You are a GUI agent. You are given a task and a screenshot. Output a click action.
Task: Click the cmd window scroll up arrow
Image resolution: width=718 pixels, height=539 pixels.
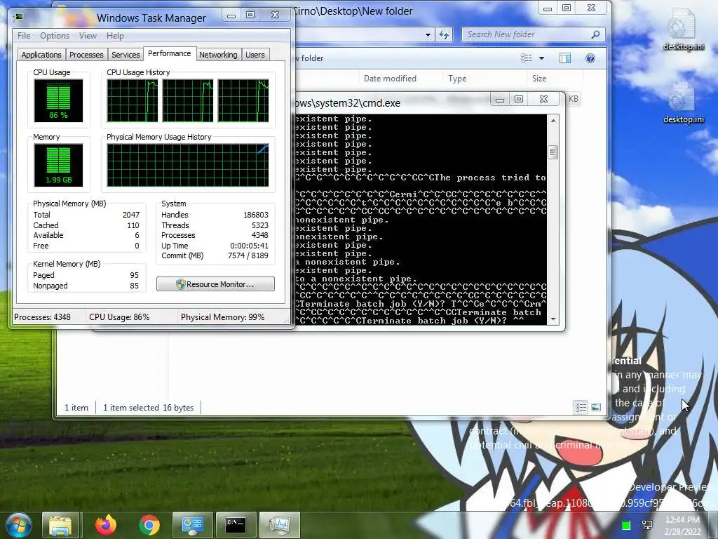coord(553,121)
